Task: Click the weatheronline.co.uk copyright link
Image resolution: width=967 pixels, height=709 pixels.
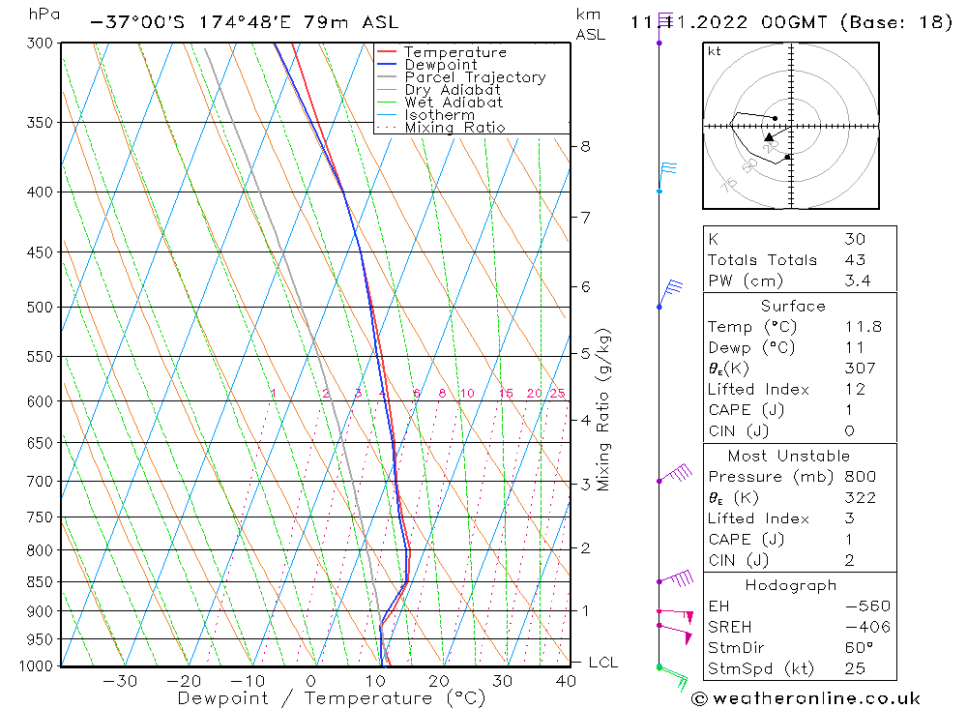Action: [806, 698]
